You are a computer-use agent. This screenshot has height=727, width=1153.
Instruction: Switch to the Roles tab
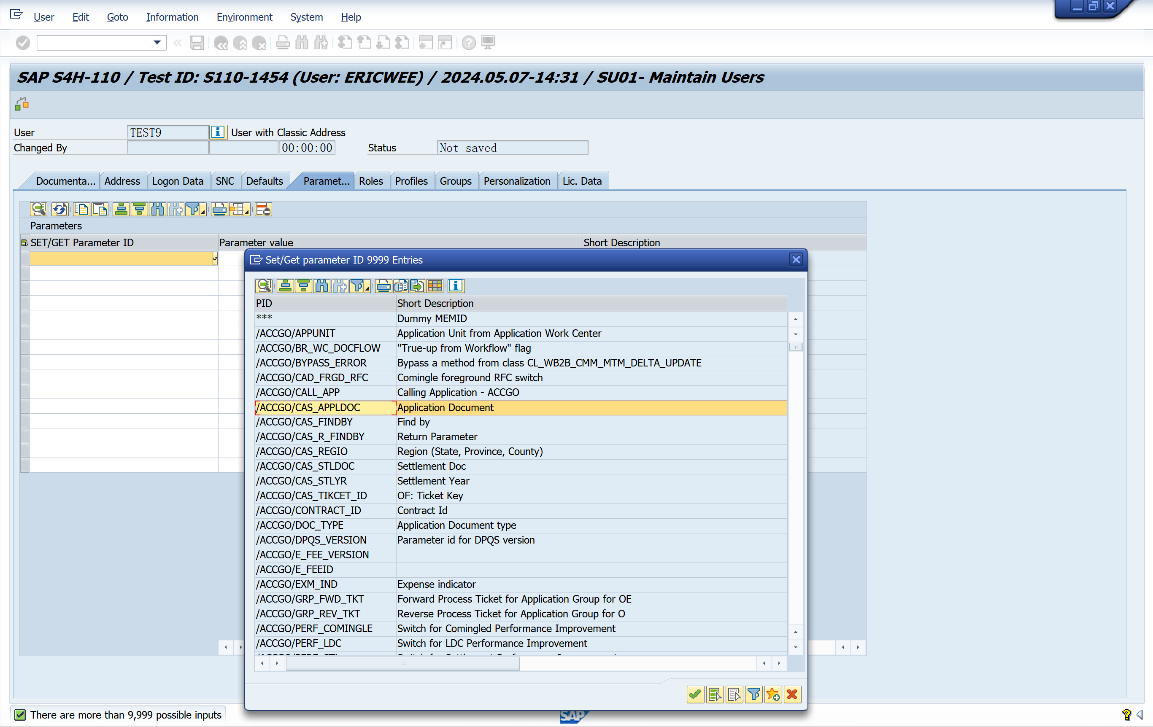[370, 181]
